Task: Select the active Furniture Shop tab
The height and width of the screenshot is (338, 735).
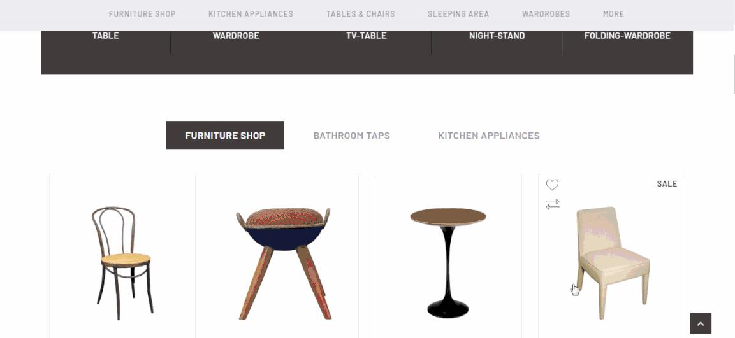Action: pyautogui.click(x=225, y=136)
